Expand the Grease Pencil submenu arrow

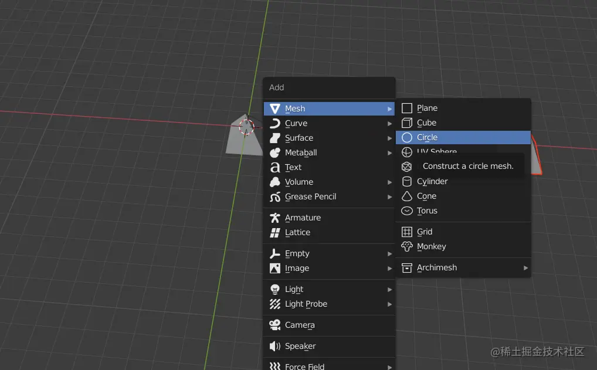(x=389, y=197)
